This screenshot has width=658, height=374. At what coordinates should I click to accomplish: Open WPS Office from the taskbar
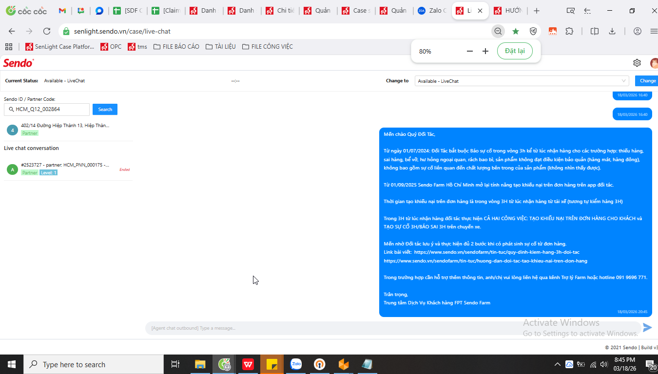(248, 364)
